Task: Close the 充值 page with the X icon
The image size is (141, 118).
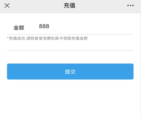Action: tap(7, 6)
